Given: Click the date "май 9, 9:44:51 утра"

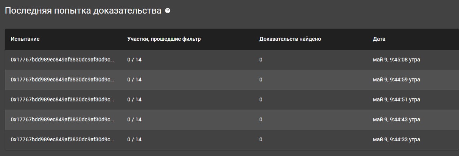Looking at the screenshot, I should pos(396,99).
